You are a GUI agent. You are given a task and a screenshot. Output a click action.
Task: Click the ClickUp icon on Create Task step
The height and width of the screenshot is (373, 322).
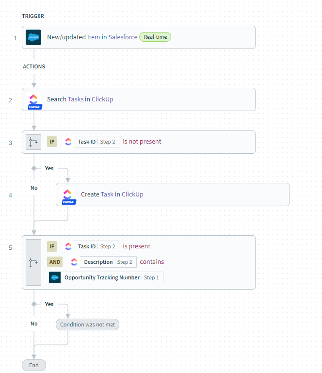click(67, 194)
